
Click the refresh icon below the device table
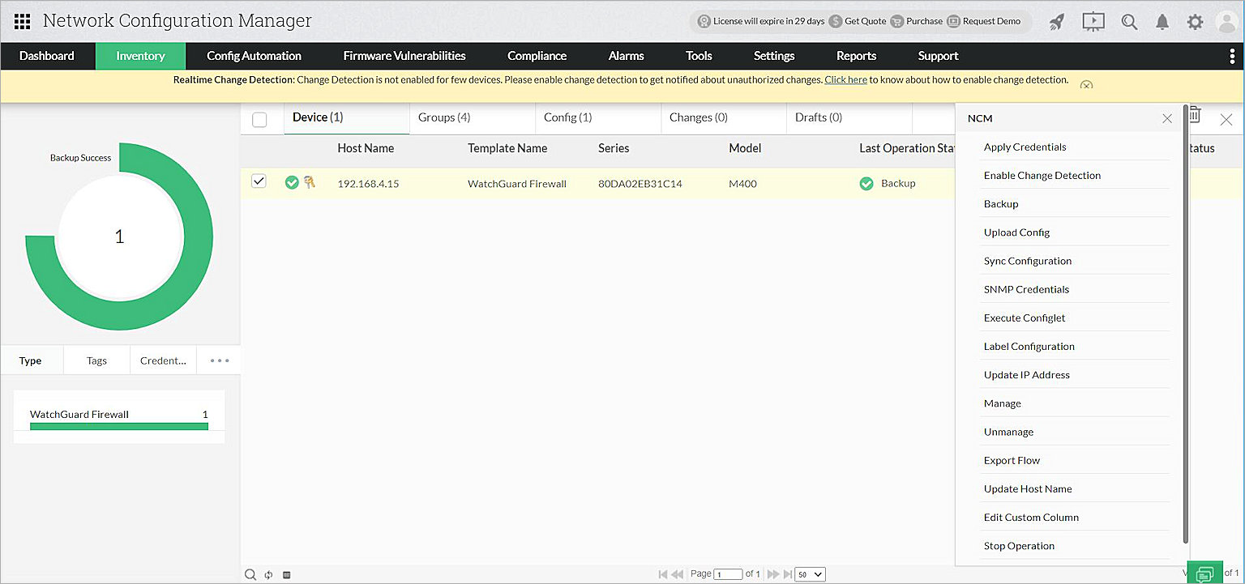pyautogui.click(x=268, y=574)
